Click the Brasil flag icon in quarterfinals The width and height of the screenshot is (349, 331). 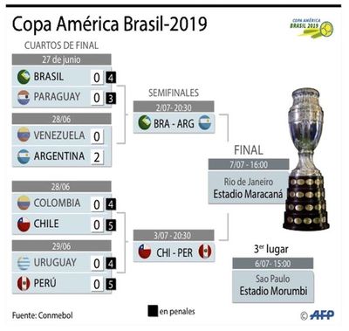[x=24, y=77]
